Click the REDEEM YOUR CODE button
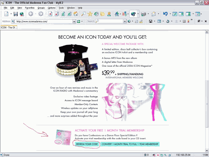209x157 pixels. pos(87,144)
